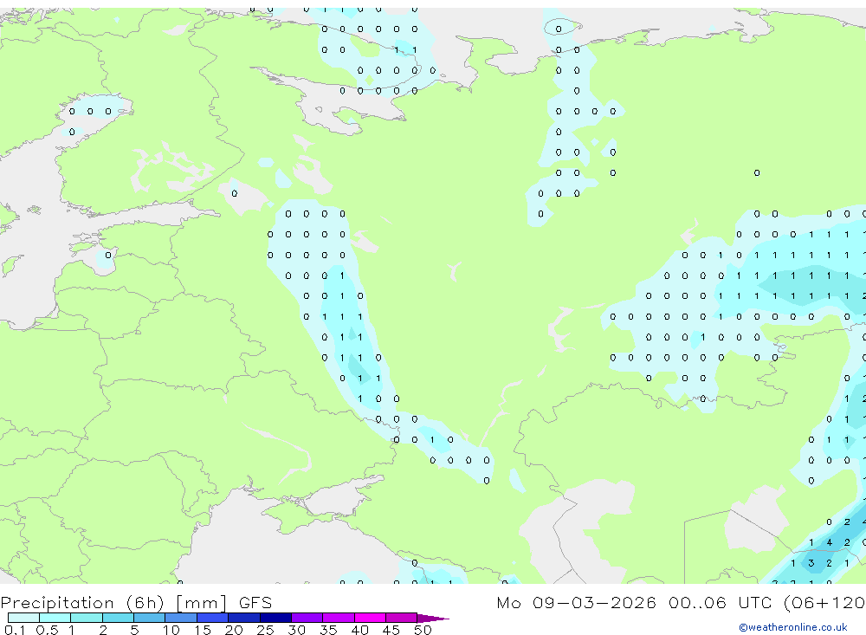Click the "GFS" model label
Screen dimensions: 866x635
click(255, 602)
